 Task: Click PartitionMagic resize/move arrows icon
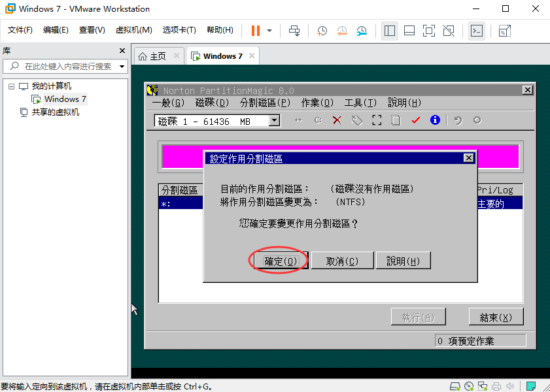(298, 120)
